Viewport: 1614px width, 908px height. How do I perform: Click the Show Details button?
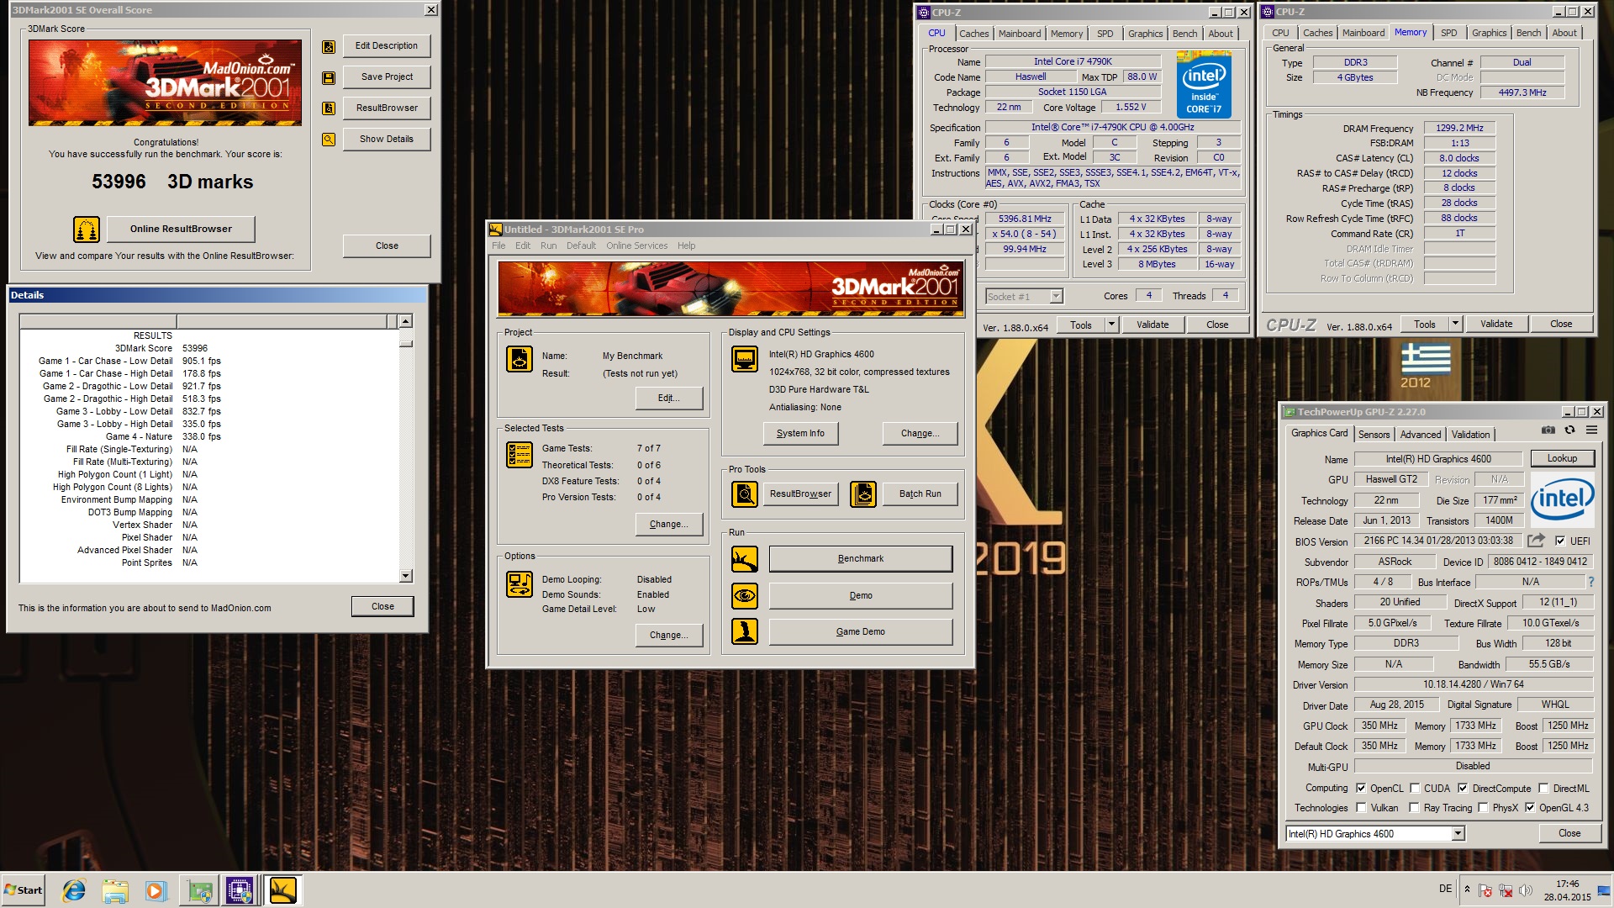point(387,139)
